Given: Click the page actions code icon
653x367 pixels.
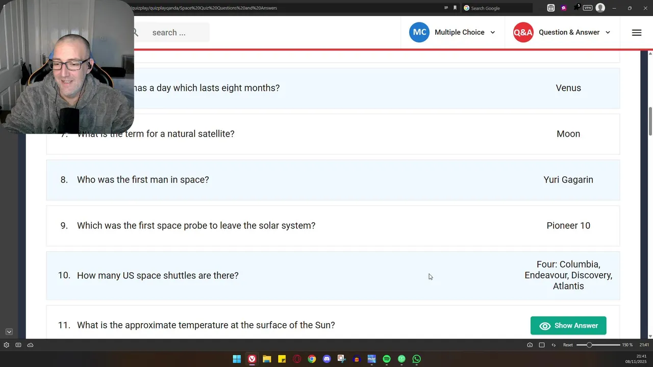Looking at the screenshot, I should [x=554, y=345].
